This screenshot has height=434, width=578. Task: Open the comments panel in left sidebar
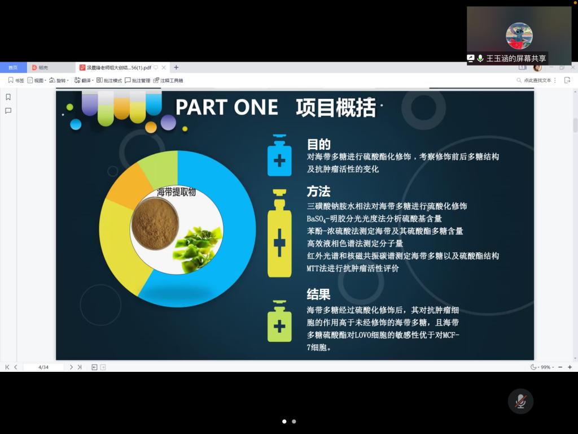coord(8,111)
